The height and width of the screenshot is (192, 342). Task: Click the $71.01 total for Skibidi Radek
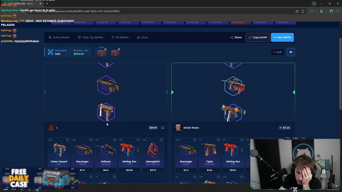point(284,128)
